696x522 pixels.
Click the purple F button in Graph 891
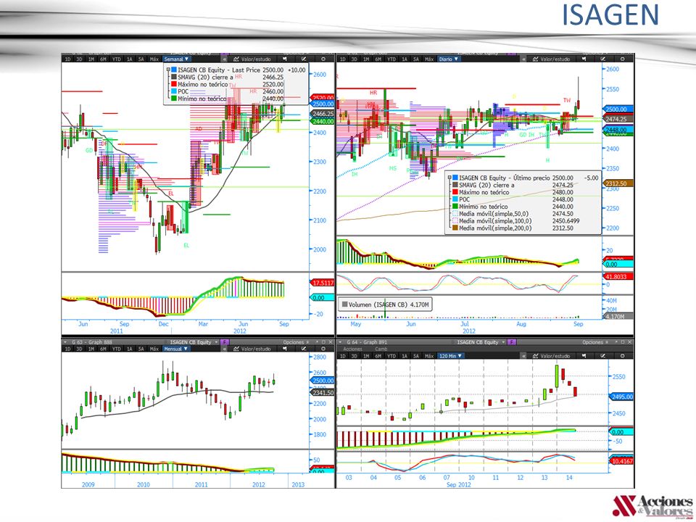[x=512, y=342]
